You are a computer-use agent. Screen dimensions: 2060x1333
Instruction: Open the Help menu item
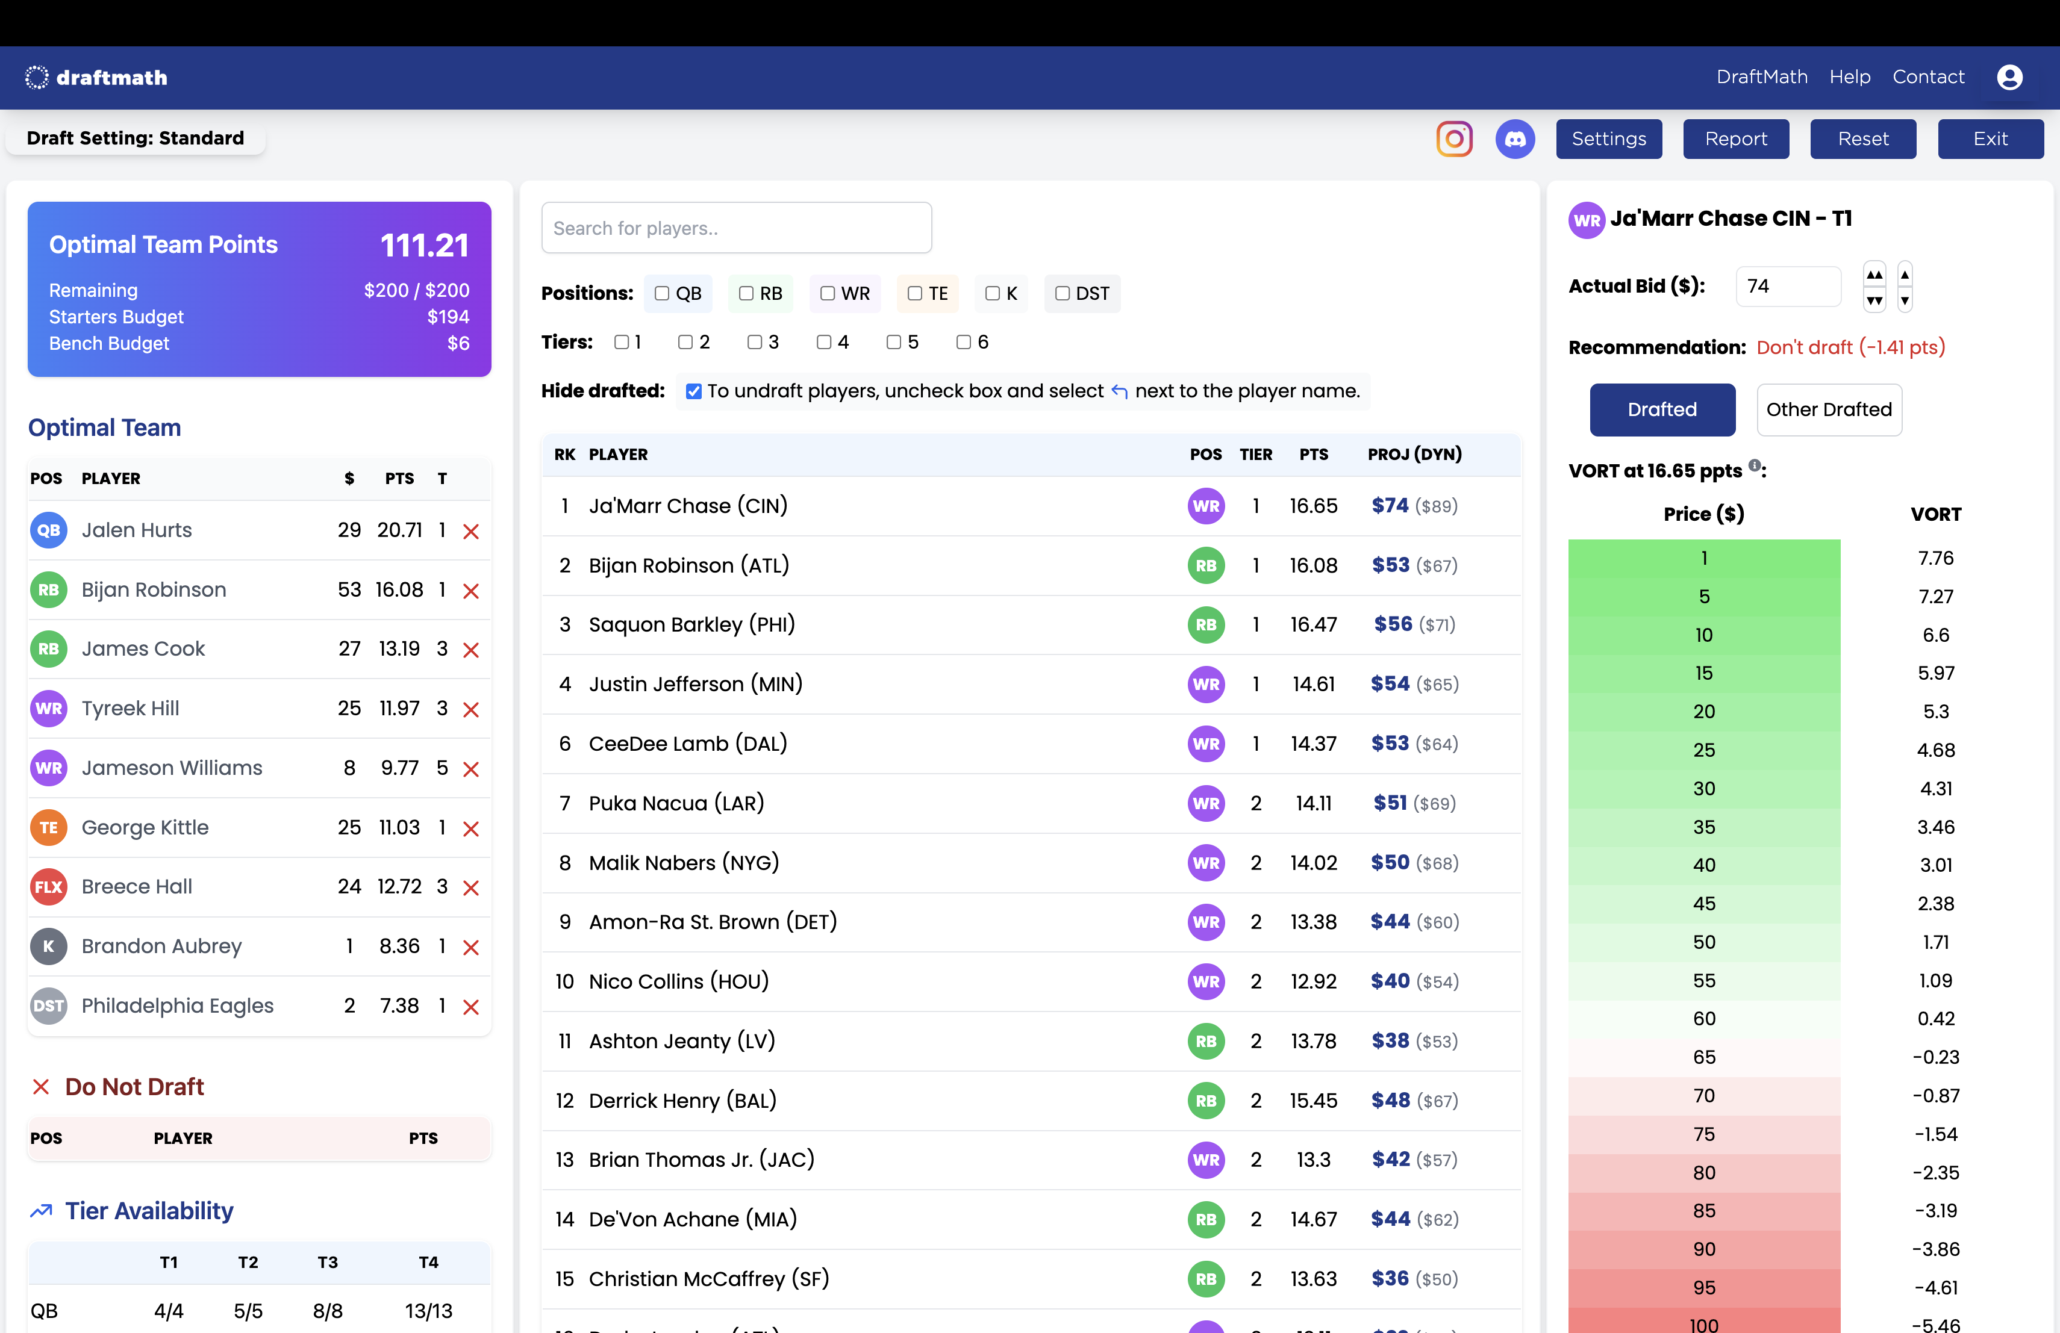[x=1850, y=77]
